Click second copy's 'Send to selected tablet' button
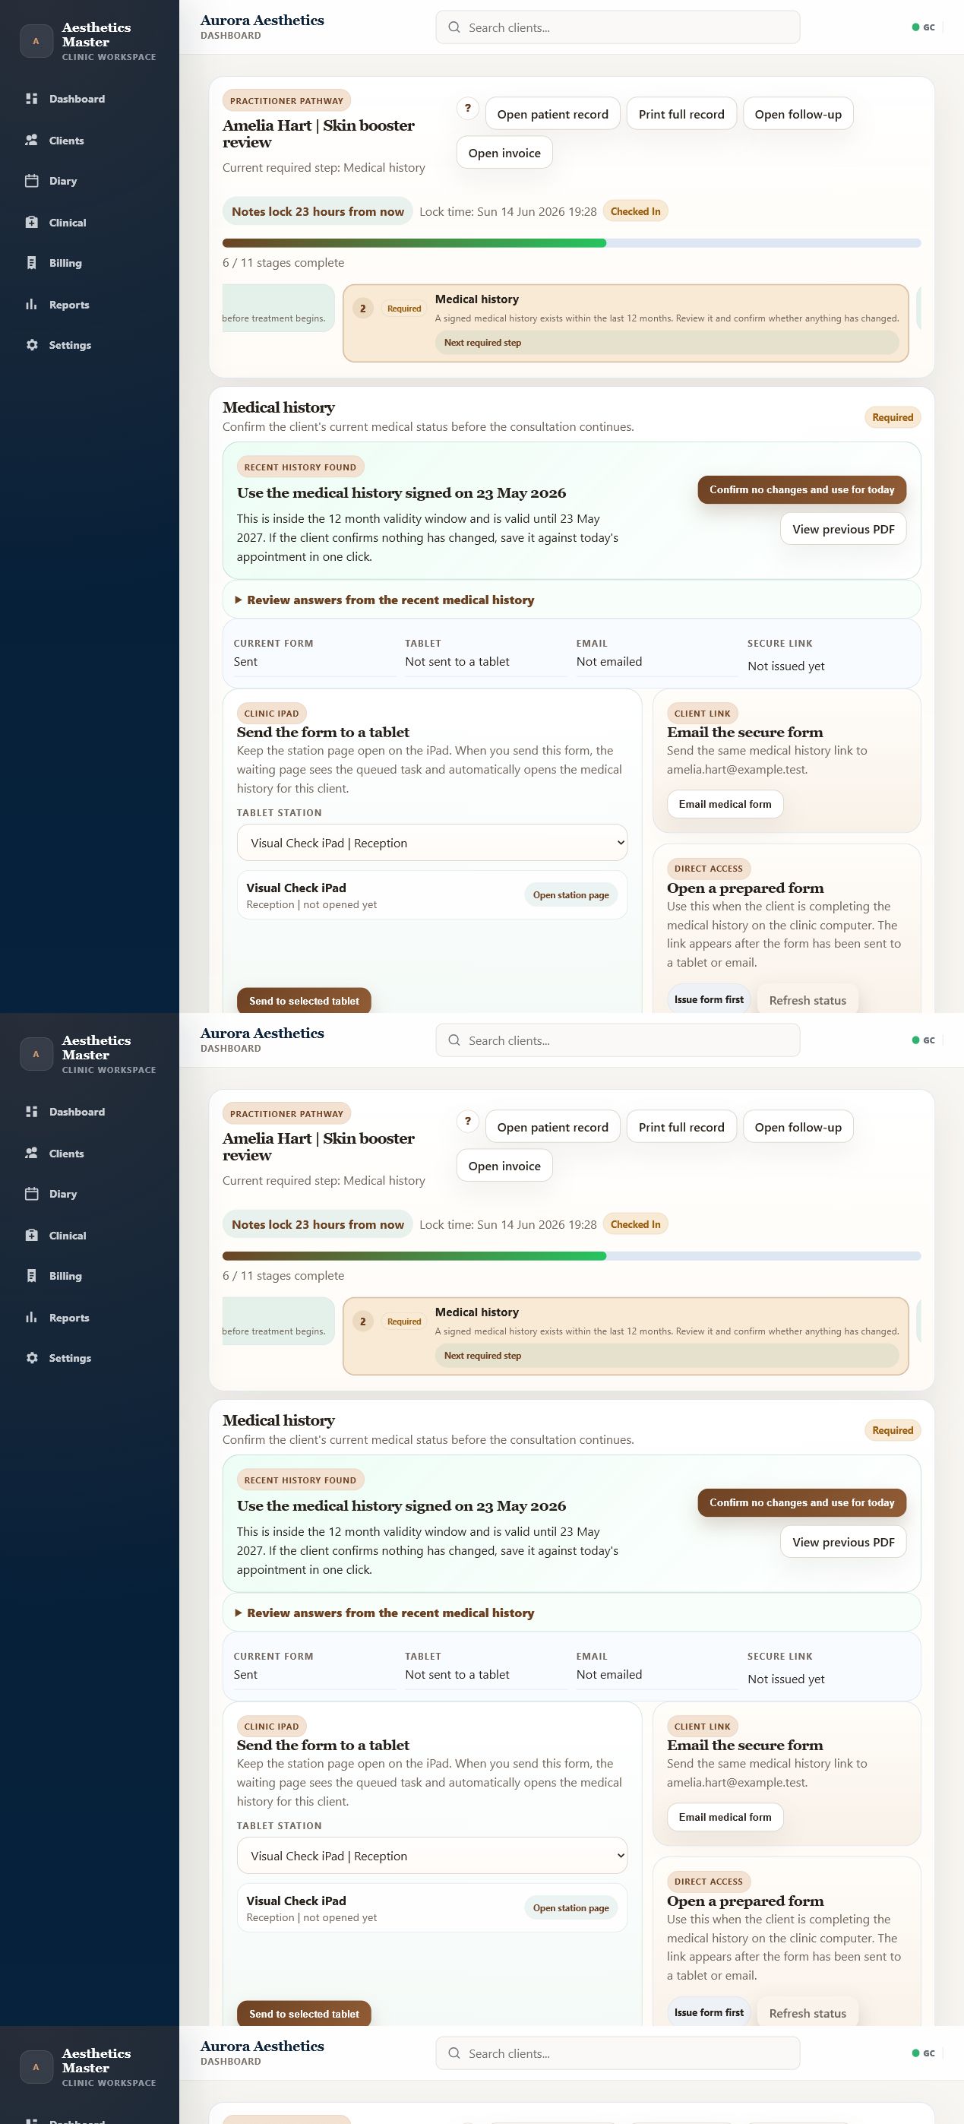The image size is (964, 2124). click(x=304, y=2014)
